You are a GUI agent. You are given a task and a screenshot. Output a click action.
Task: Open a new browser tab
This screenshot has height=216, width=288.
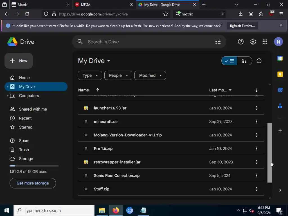click(x=204, y=4)
